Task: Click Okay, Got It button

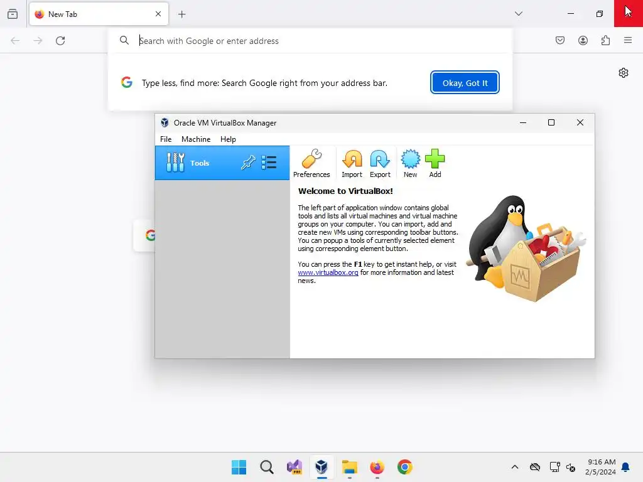Action: [x=465, y=83]
